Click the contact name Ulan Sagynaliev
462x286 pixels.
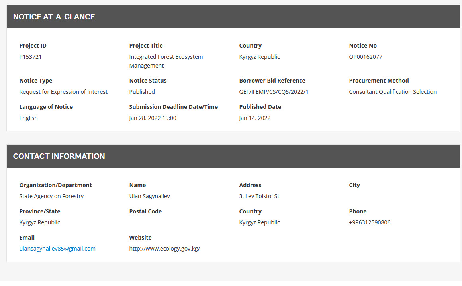(x=149, y=196)
